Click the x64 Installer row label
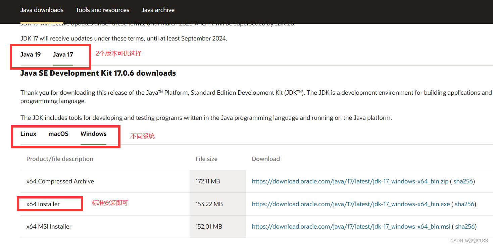The height and width of the screenshot is (246, 493). pyautogui.click(x=43, y=204)
